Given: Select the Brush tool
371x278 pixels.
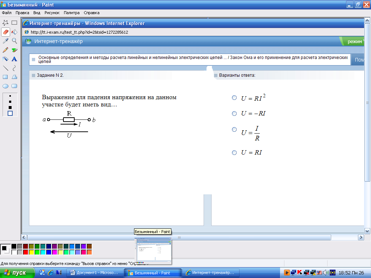Looking at the screenshot, I should click(x=14, y=50).
